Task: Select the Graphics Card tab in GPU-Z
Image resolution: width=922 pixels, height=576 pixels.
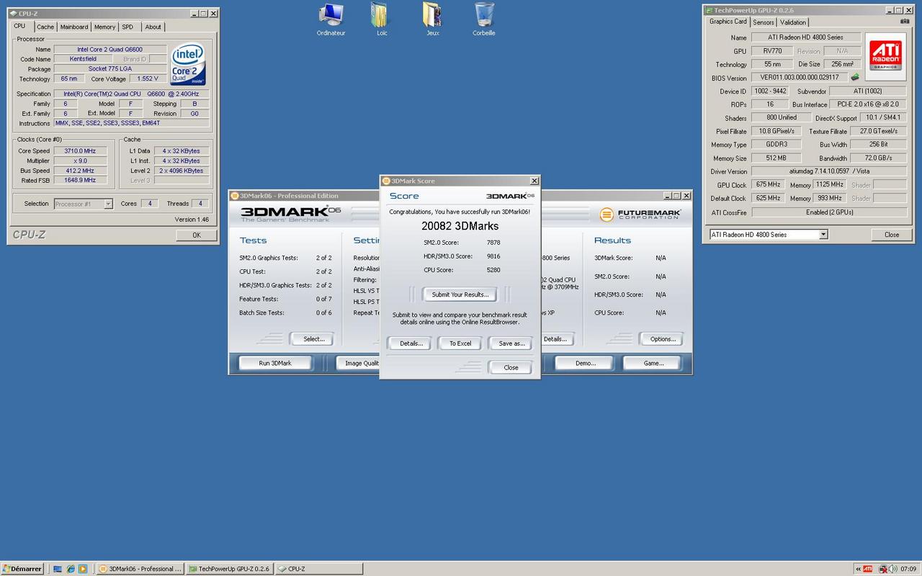Action: coord(728,22)
